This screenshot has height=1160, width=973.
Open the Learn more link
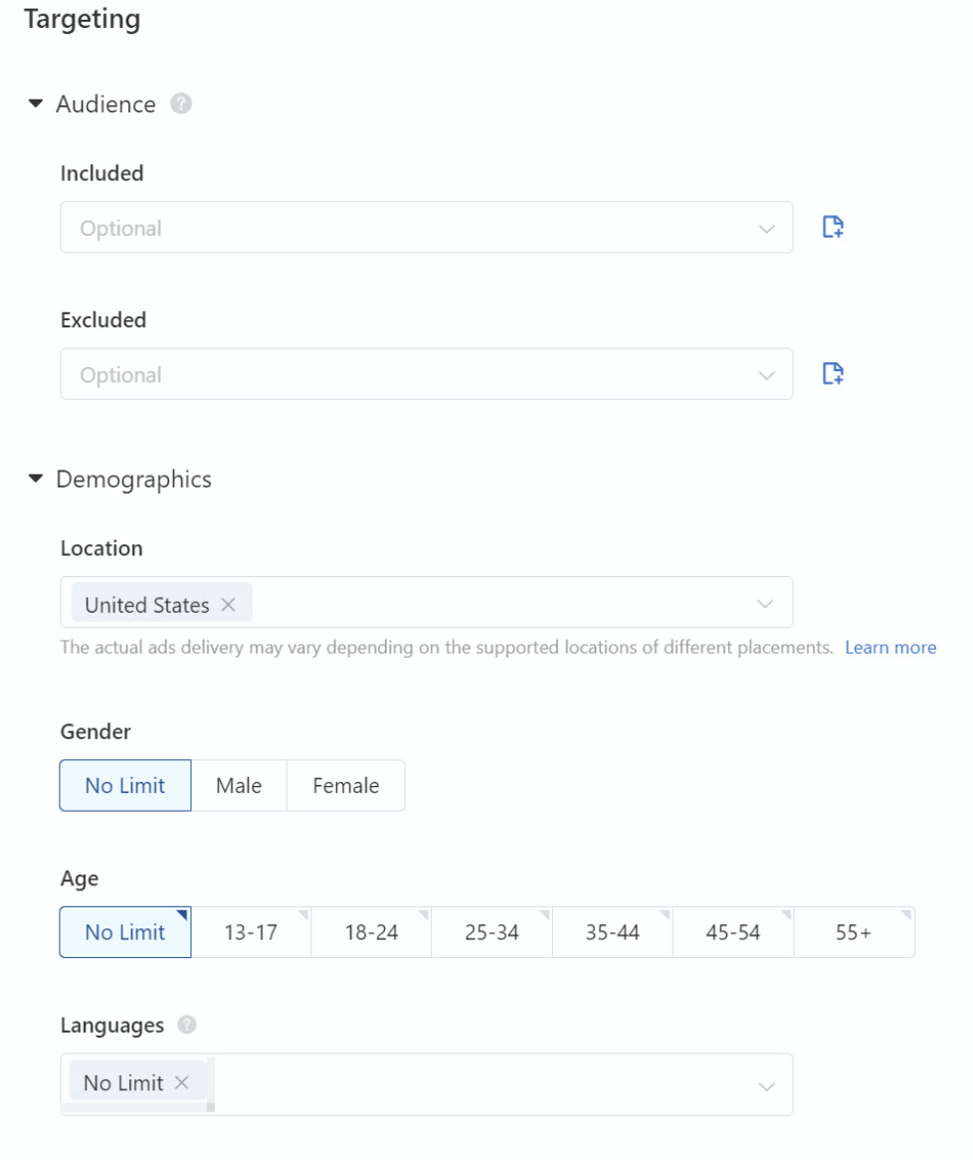pos(889,648)
